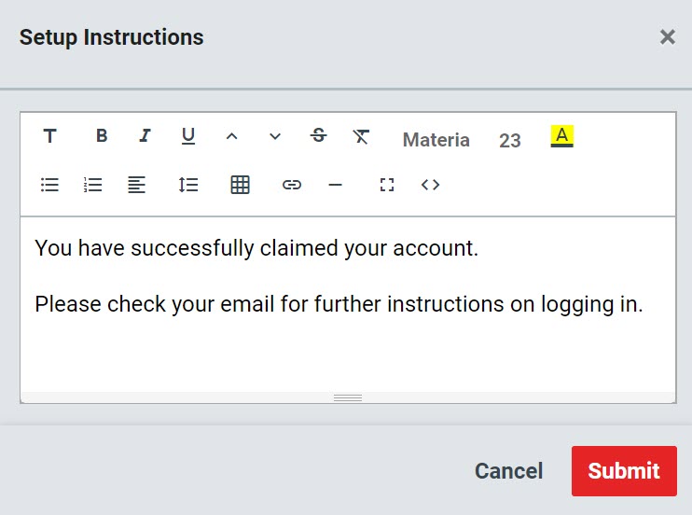Insert a horizontal rule

pyautogui.click(x=335, y=185)
